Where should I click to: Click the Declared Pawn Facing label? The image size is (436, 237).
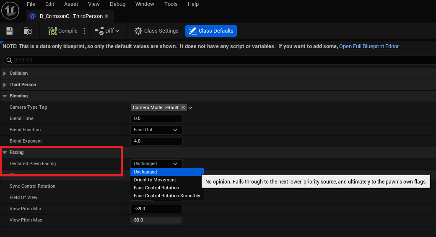click(x=33, y=163)
